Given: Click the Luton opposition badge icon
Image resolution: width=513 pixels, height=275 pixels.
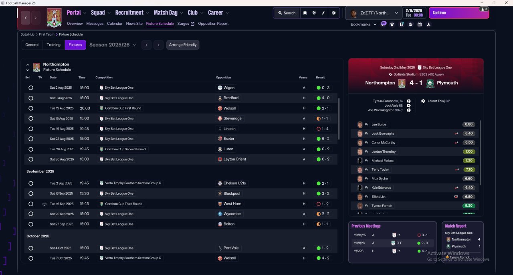Looking at the screenshot, I should (220, 149).
